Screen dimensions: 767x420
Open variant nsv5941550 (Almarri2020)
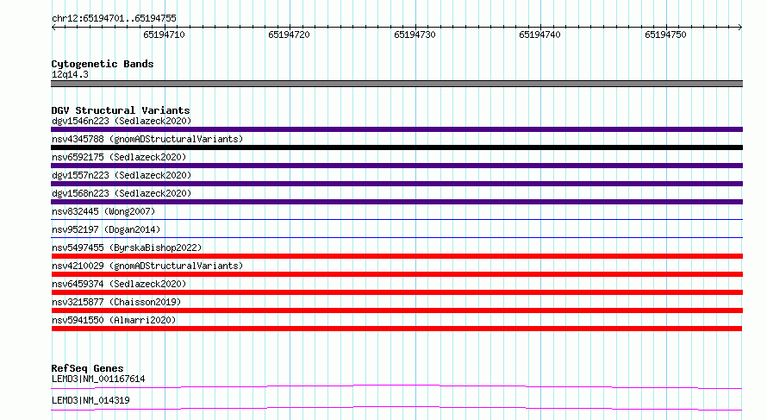point(114,320)
